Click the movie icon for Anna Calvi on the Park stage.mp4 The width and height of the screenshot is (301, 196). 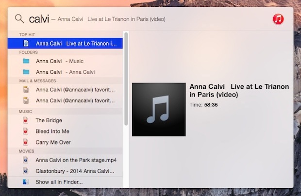26,160
